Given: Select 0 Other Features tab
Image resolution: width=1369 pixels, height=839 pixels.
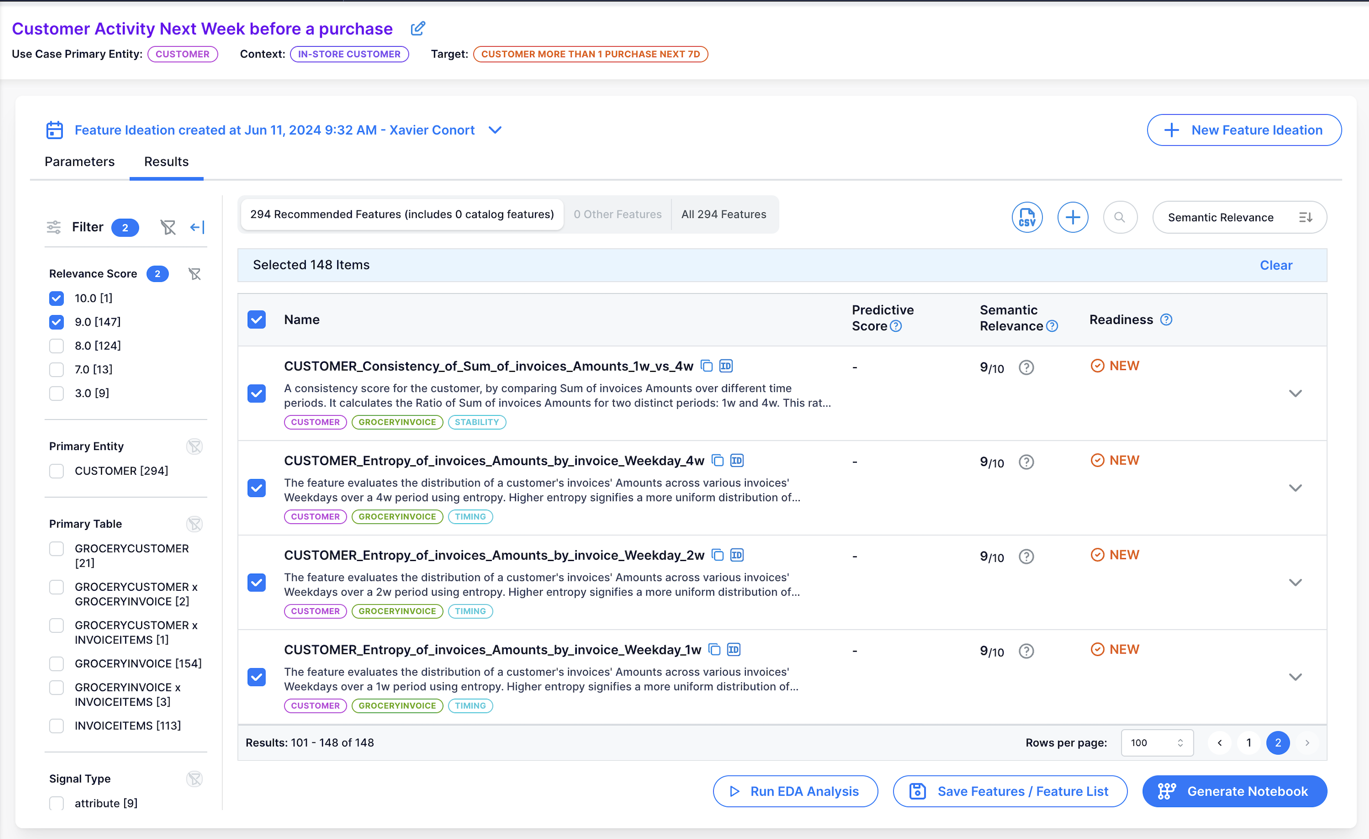Looking at the screenshot, I should tap(617, 214).
